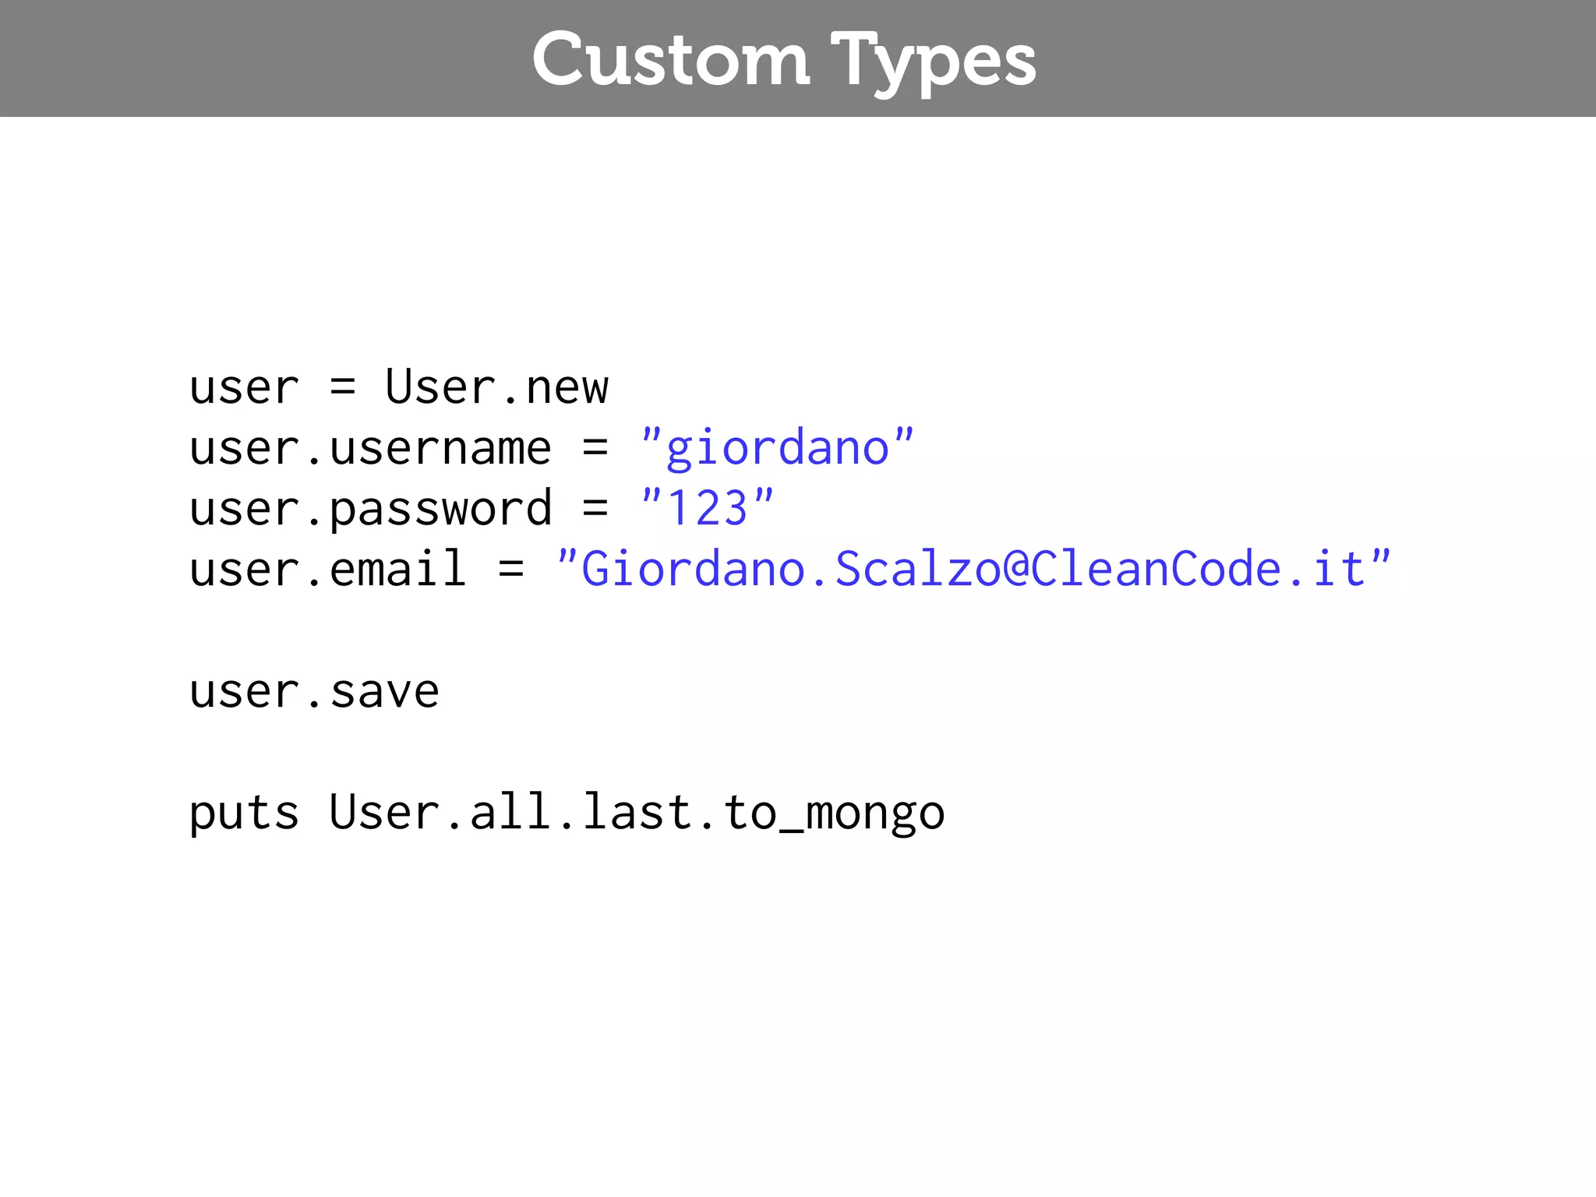Click the email string Giordano.Scalzo@CleanCode.it
Image resolution: width=1596 pixels, height=1197 pixels.
973,568
